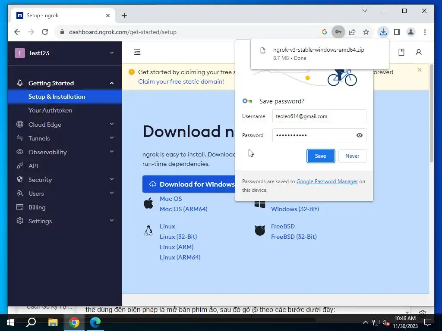This screenshot has width=442, height=331.
Task: Expand the Test123 account dropdown
Action: [112, 53]
